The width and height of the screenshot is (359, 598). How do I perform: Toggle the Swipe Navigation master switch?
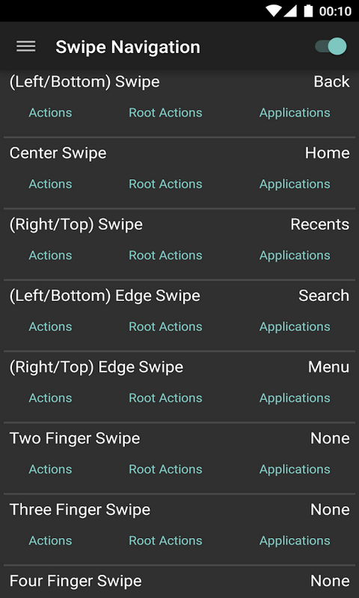(x=331, y=46)
